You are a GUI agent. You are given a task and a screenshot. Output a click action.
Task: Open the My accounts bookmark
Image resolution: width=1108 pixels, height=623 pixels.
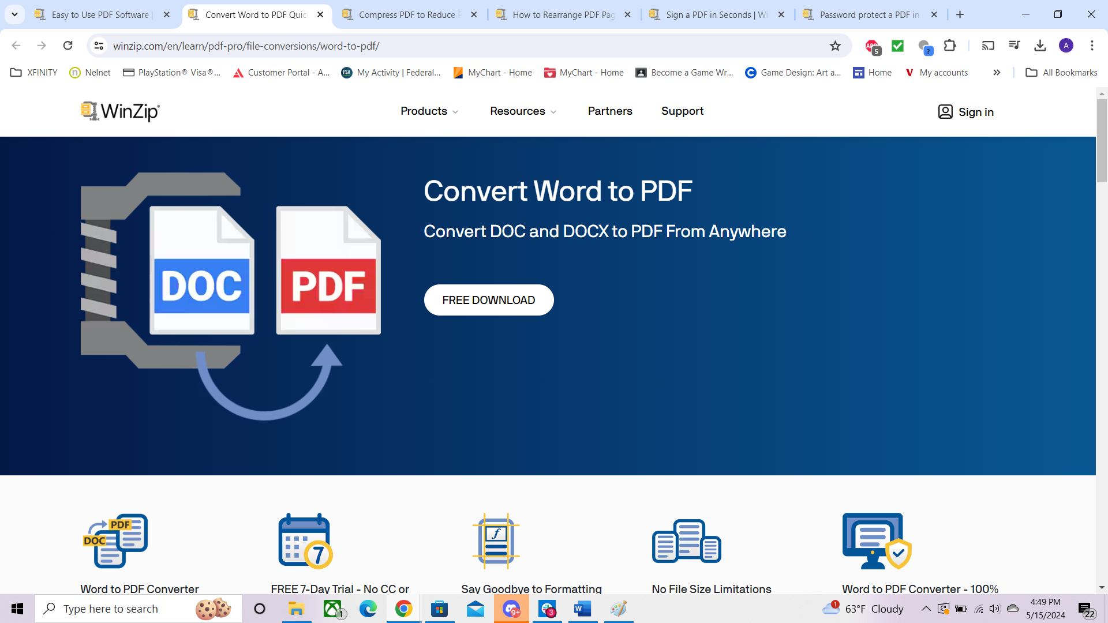click(x=937, y=73)
